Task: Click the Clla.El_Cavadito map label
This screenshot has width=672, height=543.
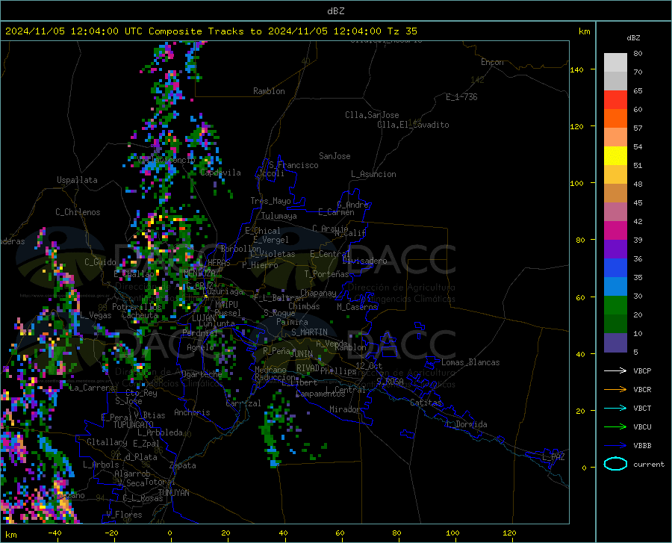Action: click(413, 125)
